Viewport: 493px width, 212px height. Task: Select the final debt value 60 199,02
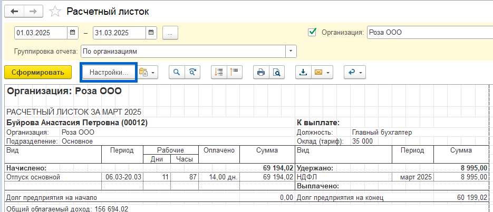click(473, 198)
